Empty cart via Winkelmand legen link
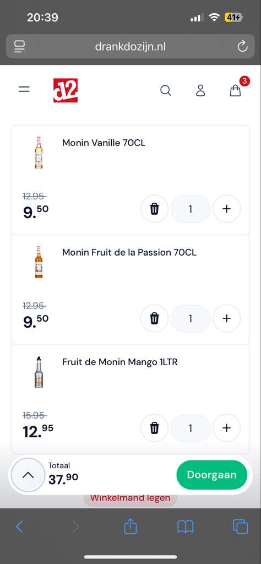Viewport: 261px width, 564px height. click(x=130, y=498)
